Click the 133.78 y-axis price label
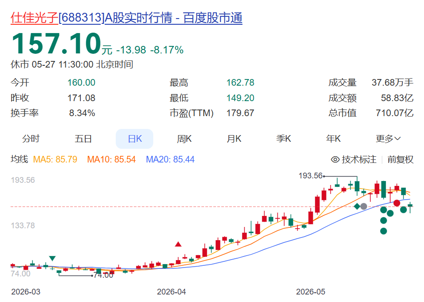 point(23,226)
